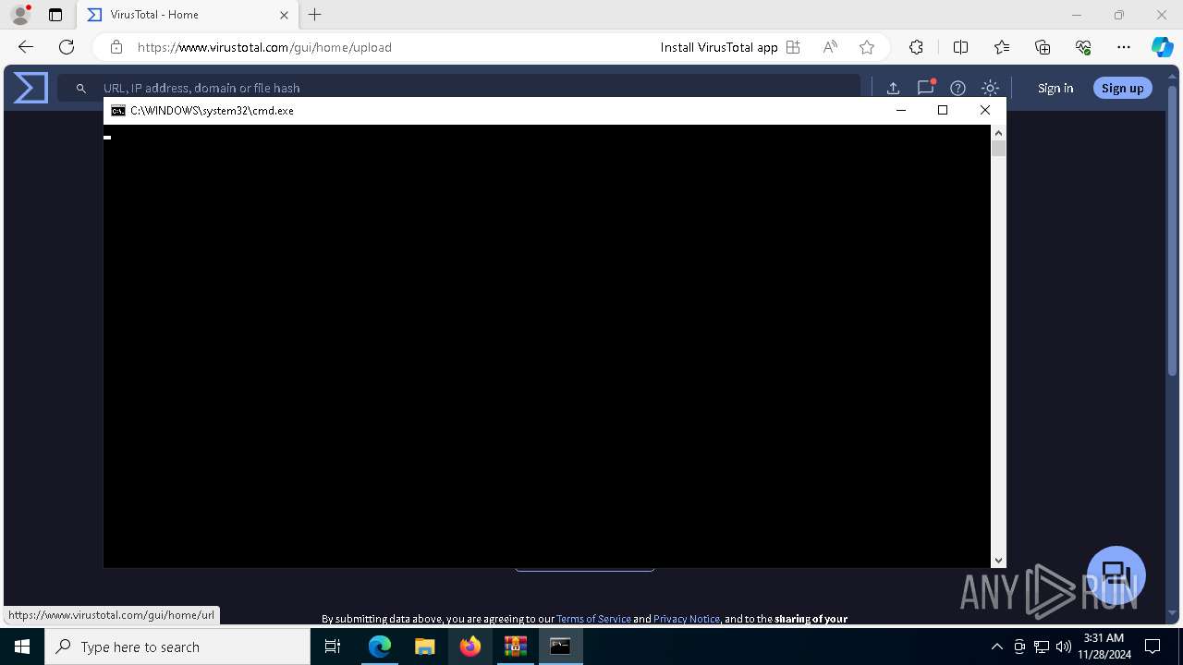
Task: Click Edge page scrollbar down arrow
Action: (1173, 614)
